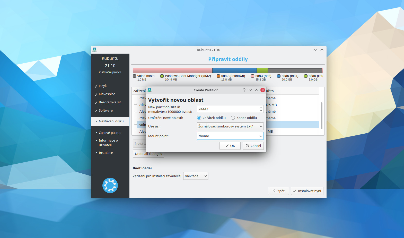This screenshot has height=238, width=404.
Task: Click the Připravit oddíly heading
Action: [228, 59]
